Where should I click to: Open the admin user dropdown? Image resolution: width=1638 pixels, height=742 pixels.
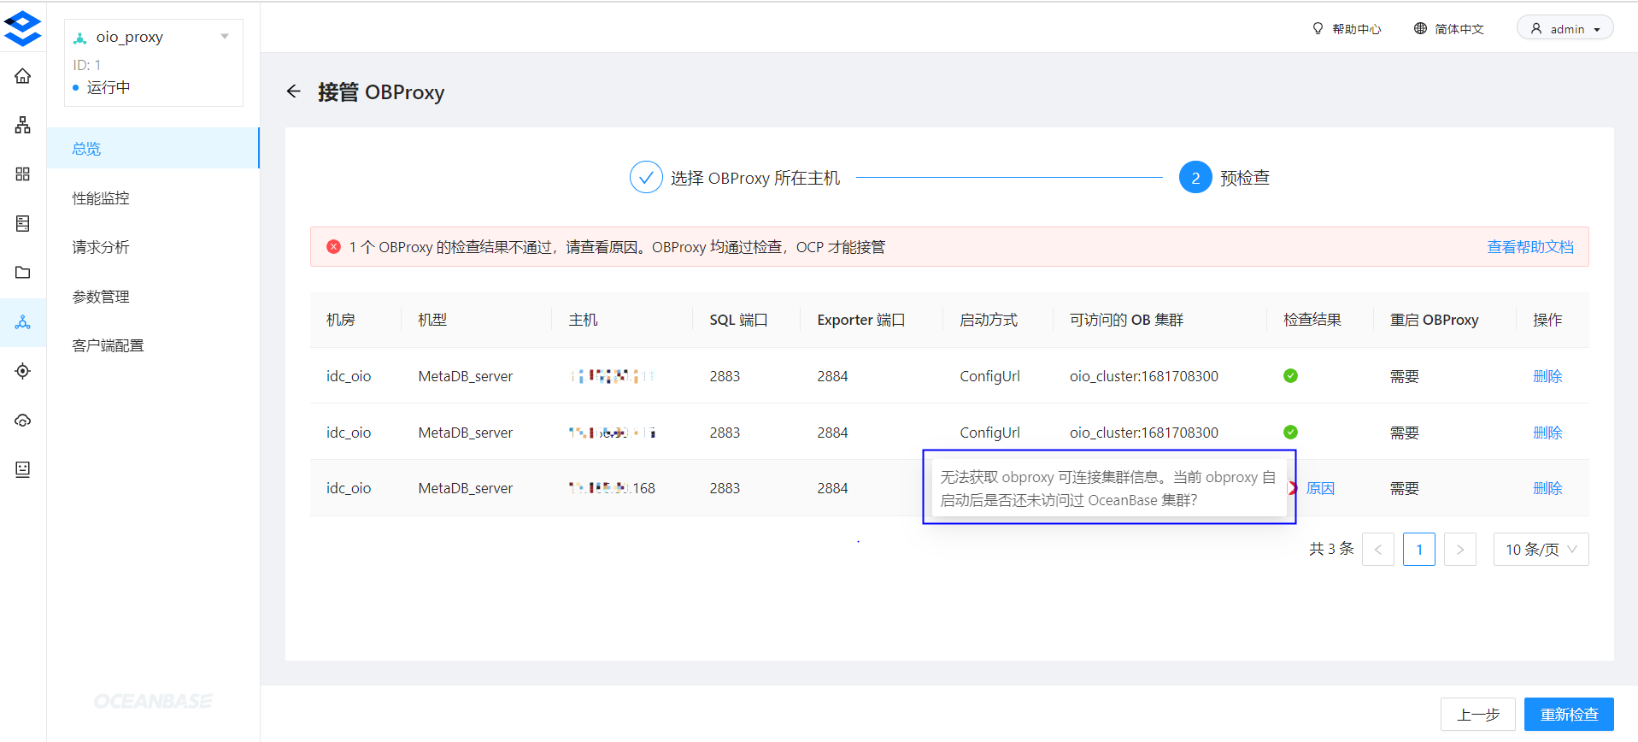pos(1565,28)
